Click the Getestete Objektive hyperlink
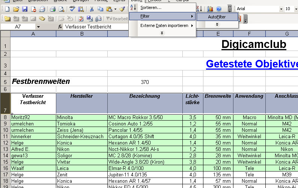The width and height of the screenshot is (298, 188). point(251,64)
